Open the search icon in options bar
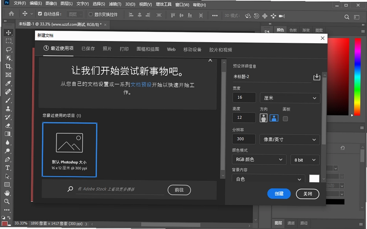The width and height of the screenshot is (367, 229). tap(347, 17)
